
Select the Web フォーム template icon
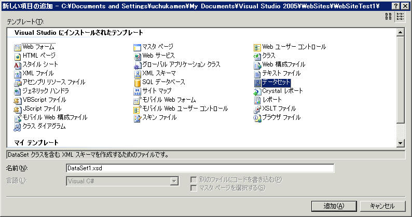coord(17,48)
